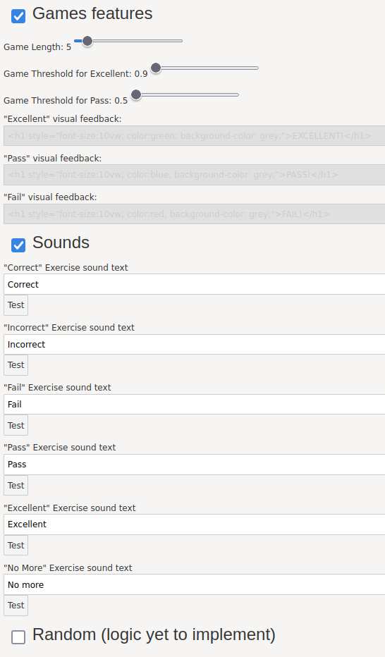Test the "Incorrect" exercise sound

[x=16, y=365]
